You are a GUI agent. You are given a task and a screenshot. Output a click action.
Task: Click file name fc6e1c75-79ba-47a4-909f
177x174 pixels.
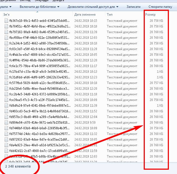pos(40,66)
